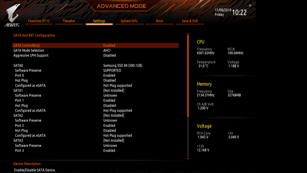307x173 pixels.
Task: Click the SATA3 entry
Action: coord(18,140)
